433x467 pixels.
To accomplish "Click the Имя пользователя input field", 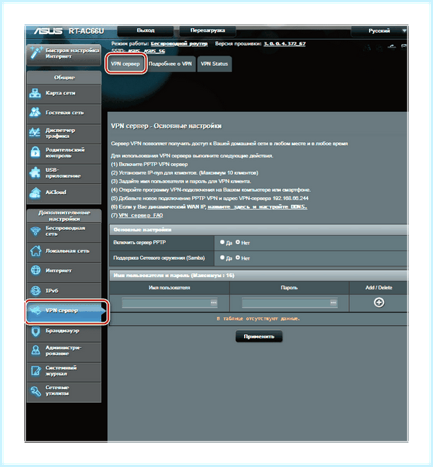I will pos(170,303).
